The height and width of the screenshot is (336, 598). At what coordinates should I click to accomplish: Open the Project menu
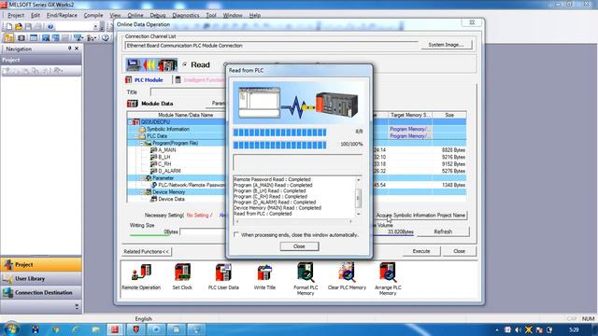(16, 15)
